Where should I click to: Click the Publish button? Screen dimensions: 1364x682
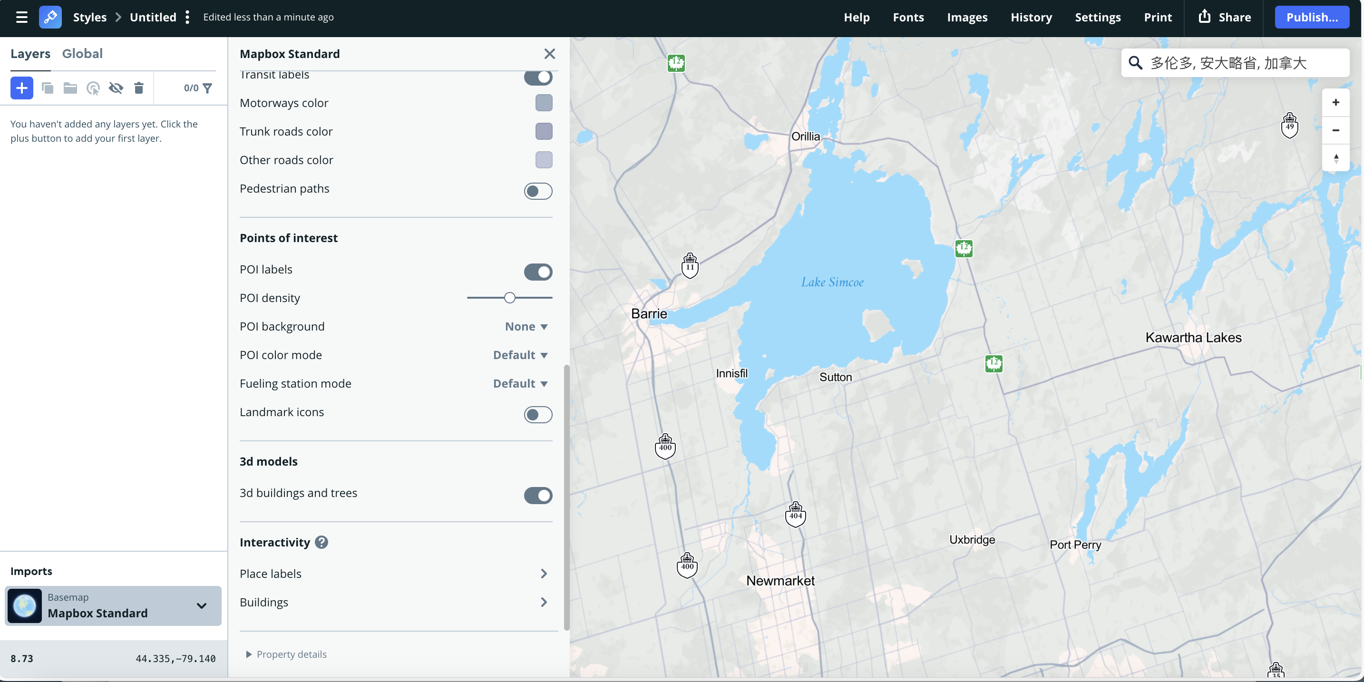[1312, 17]
